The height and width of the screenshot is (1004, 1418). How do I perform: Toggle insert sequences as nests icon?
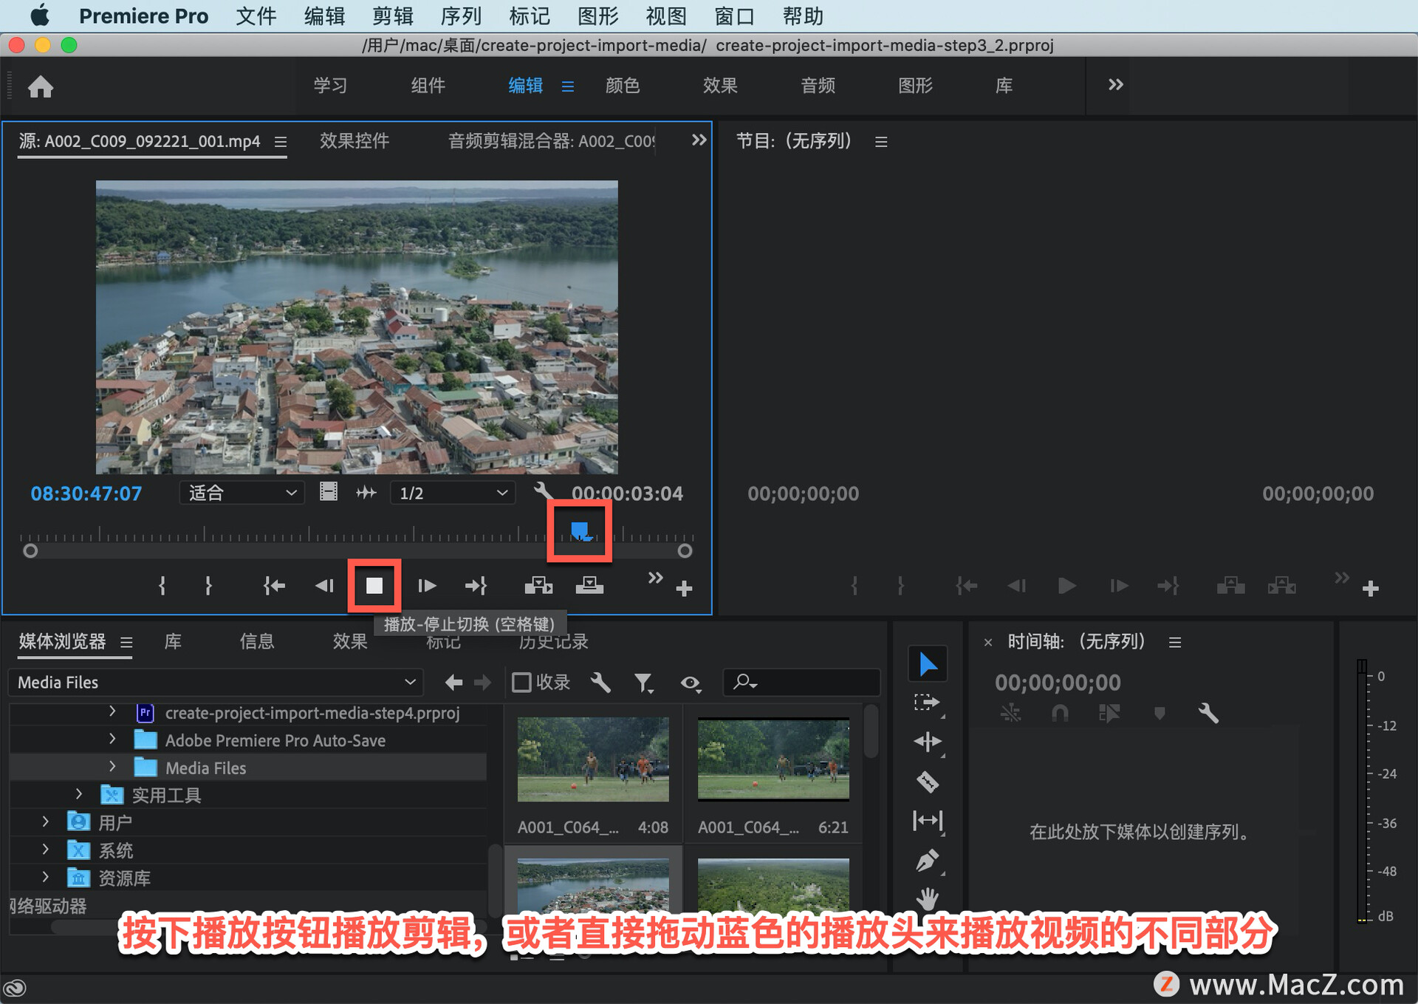point(1010,713)
